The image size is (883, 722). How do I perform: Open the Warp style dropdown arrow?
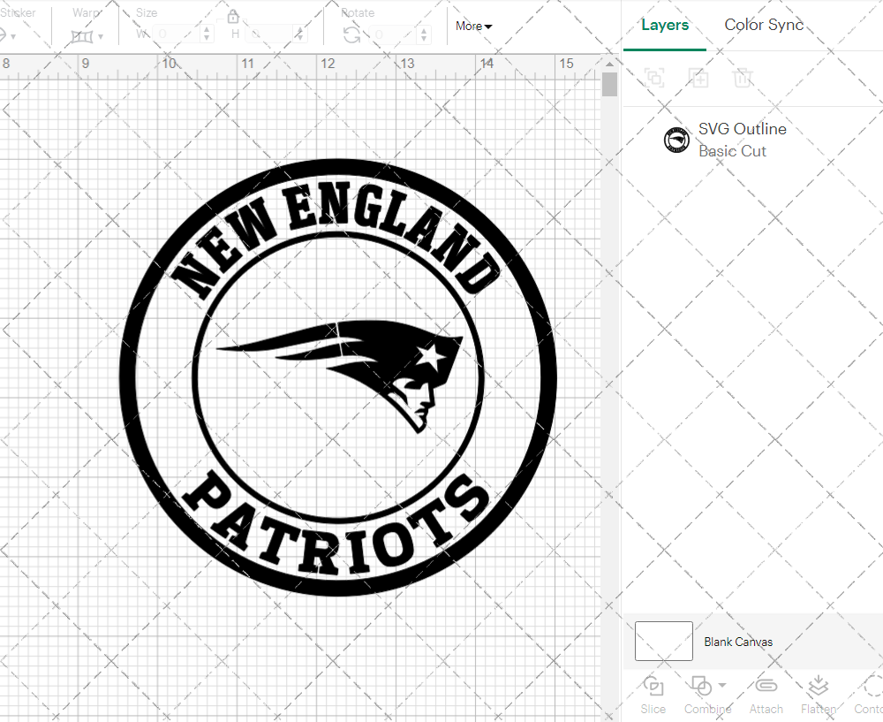coord(100,37)
